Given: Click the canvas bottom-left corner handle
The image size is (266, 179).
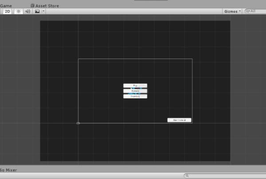Looking at the screenshot, I should (78, 123).
